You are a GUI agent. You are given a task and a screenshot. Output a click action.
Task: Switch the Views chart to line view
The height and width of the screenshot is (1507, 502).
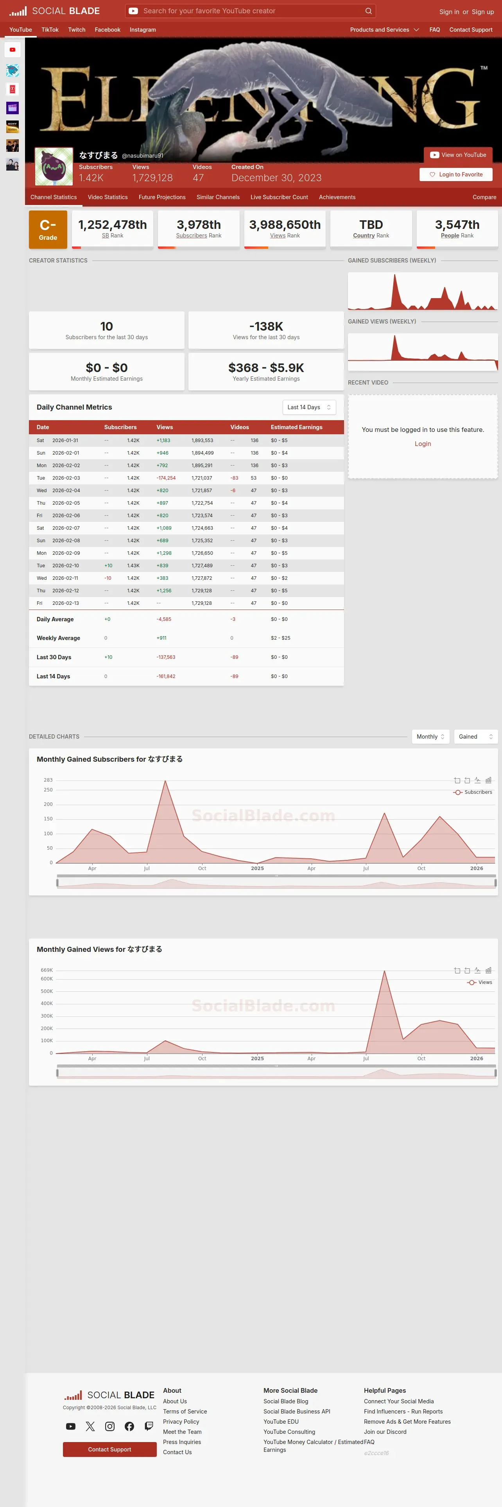pos(477,971)
